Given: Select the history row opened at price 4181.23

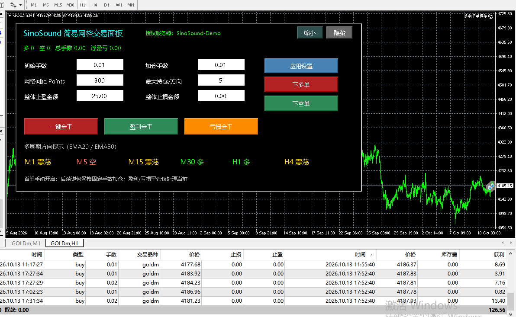Looking at the screenshot, I should 253,301.
